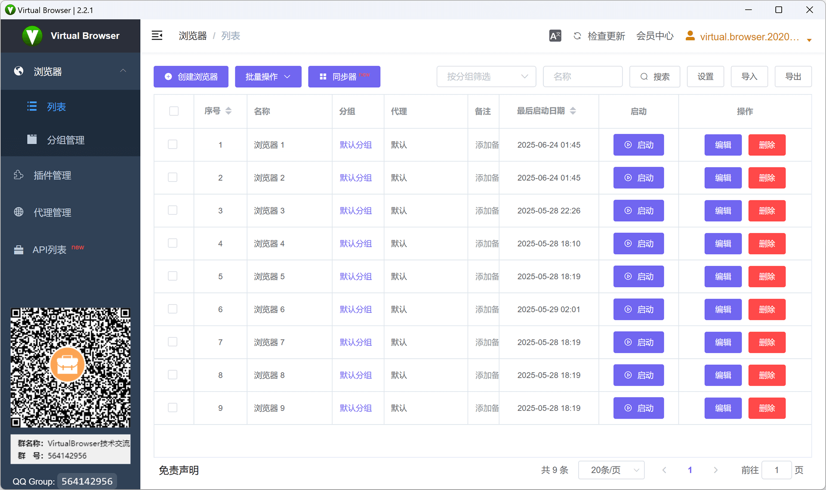The image size is (826, 490).
Task: Open the 按分组筛选 group filter dropdown
Action: coord(486,76)
